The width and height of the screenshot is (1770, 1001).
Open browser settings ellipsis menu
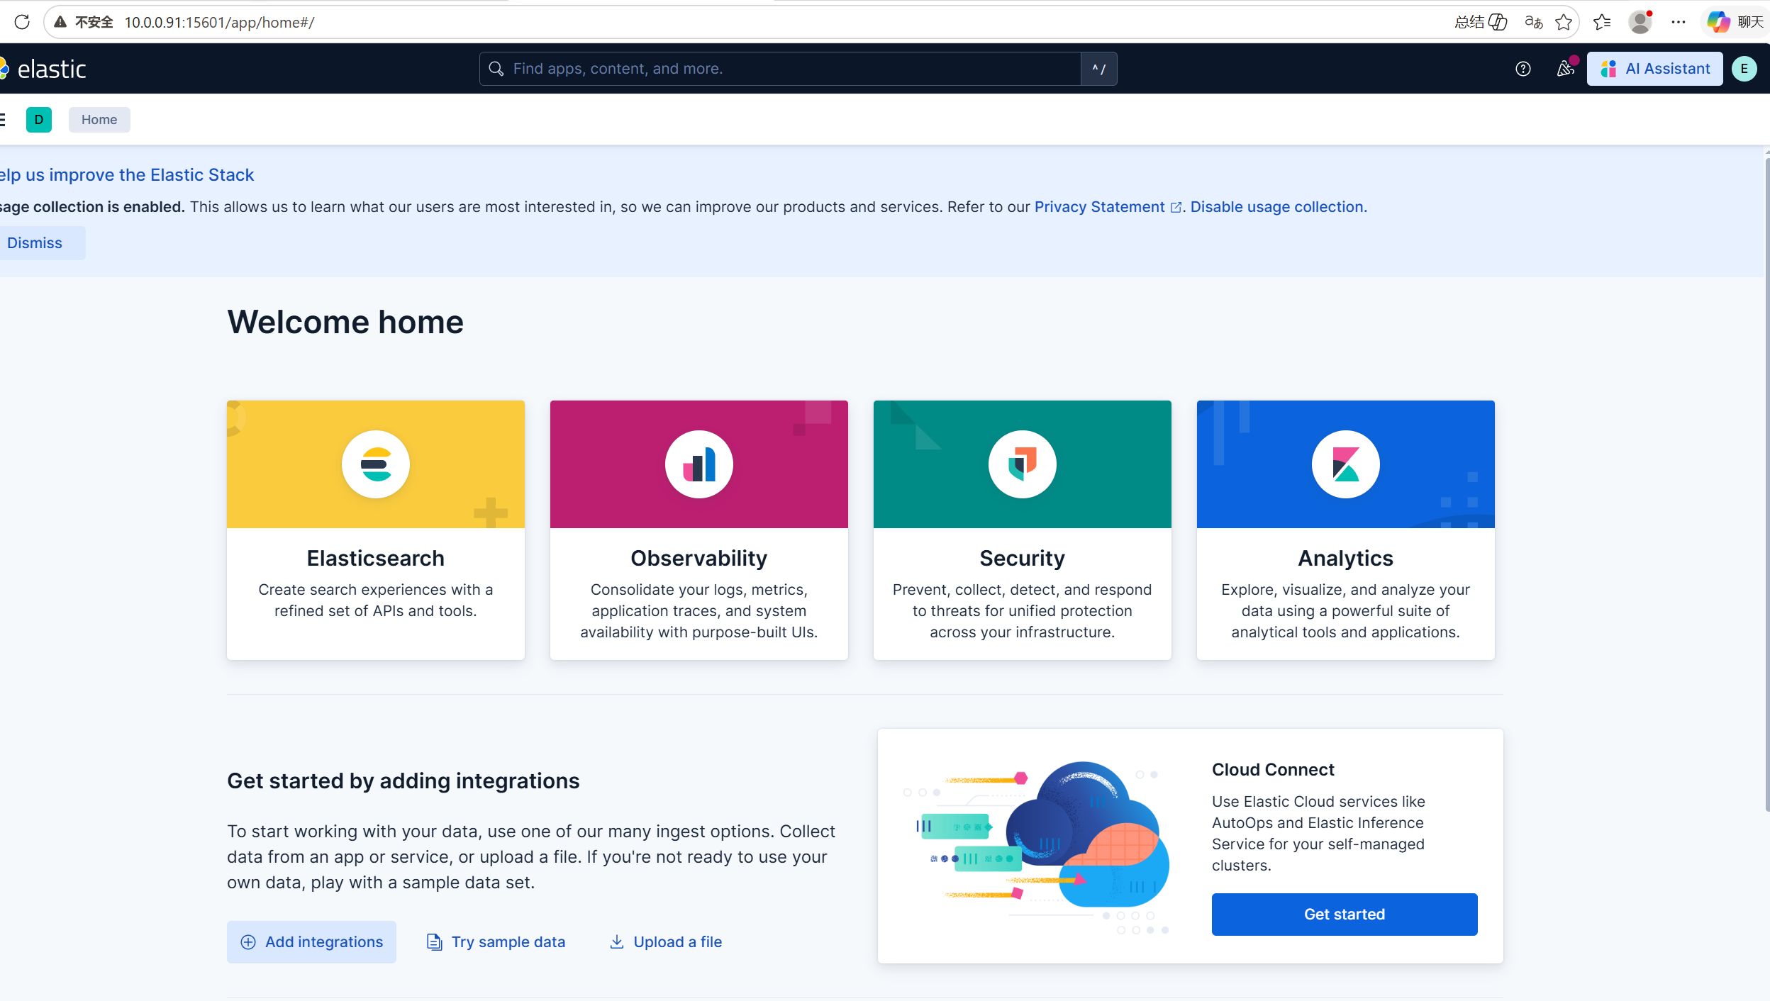[1679, 22]
